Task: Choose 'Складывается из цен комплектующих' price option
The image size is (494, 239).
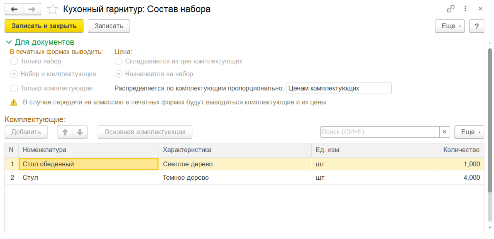Action: [118, 61]
